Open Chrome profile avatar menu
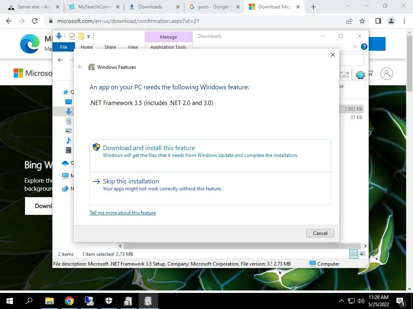The image size is (413, 309). pos(391,21)
